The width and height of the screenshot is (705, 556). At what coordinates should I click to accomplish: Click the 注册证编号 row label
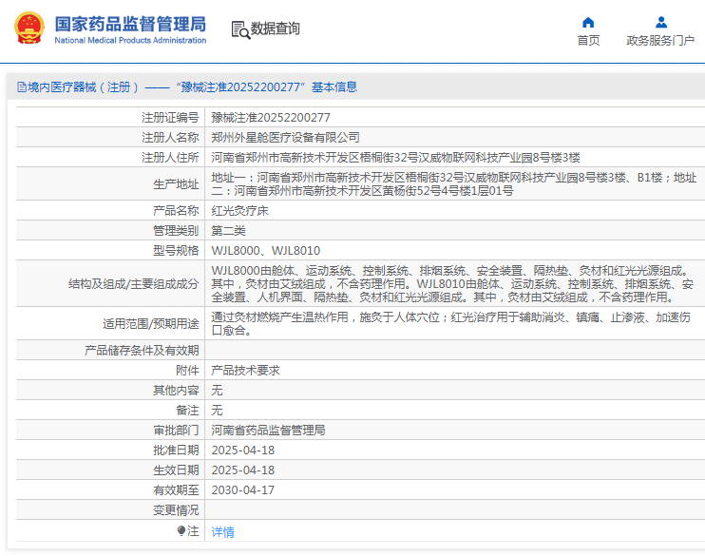[x=170, y=118]
